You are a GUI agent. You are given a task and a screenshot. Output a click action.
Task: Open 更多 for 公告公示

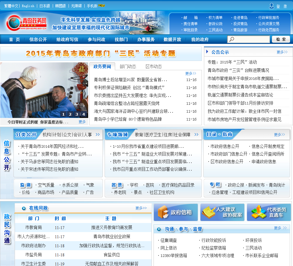click(282, 52)
